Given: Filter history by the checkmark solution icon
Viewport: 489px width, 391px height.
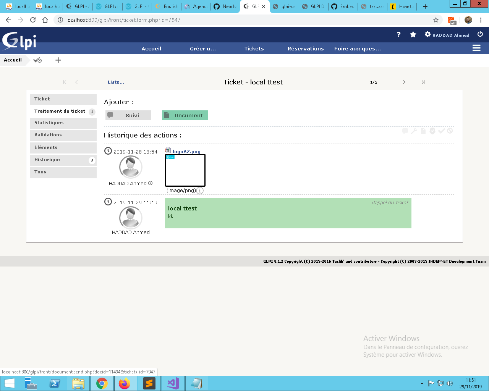Looking at the screenshot, I should pyautogui.click(x=441, y=131).
